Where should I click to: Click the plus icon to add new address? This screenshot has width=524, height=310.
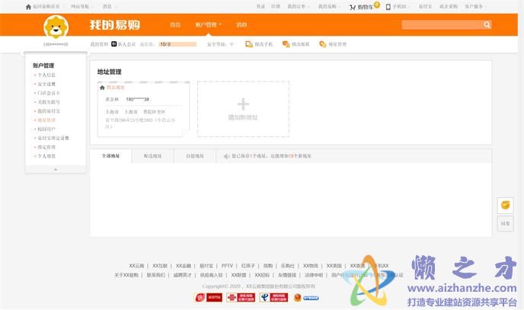[243, 104]
